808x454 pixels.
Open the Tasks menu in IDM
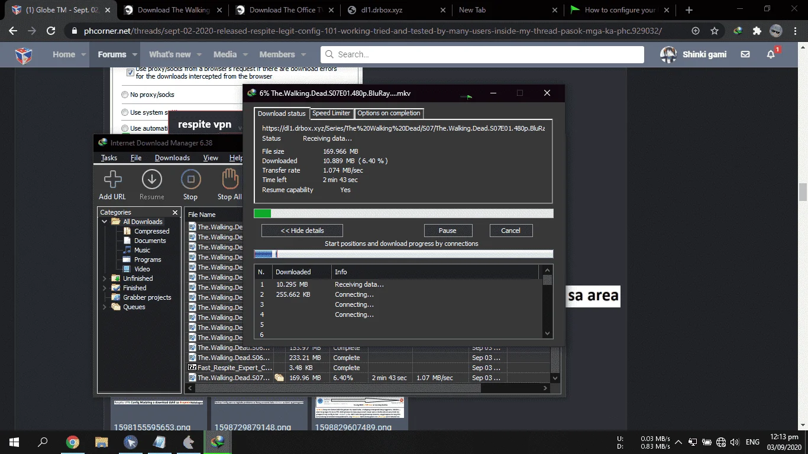[x=109, y=158]
